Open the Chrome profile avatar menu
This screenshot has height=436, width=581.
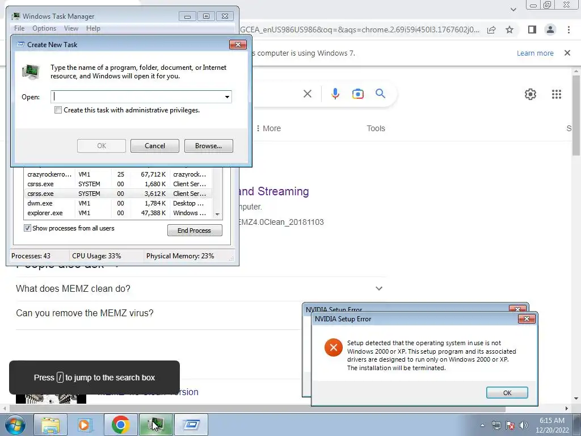550,30
